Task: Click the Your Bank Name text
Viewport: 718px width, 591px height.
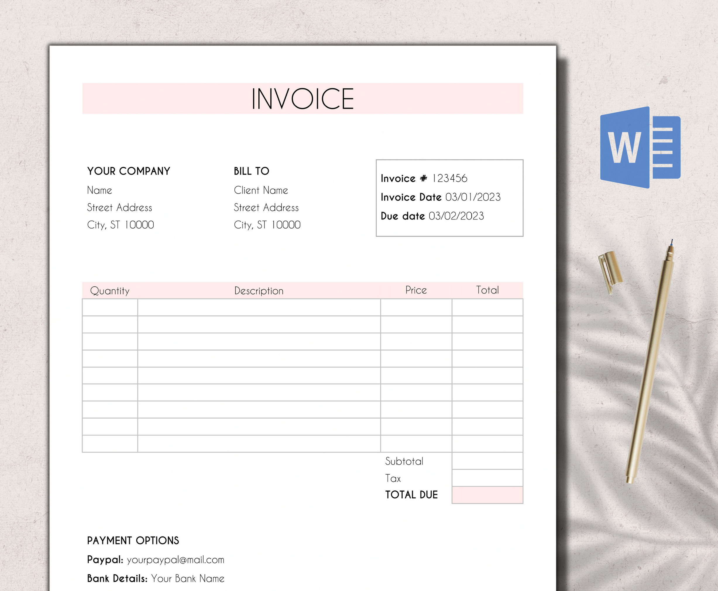Action: tap(187, 578)
